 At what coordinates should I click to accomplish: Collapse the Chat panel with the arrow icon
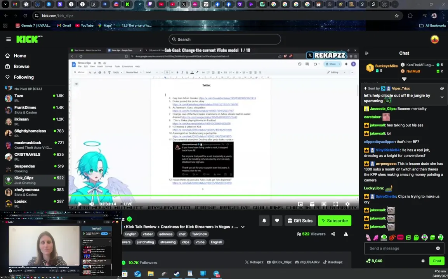tap(366, 53)
